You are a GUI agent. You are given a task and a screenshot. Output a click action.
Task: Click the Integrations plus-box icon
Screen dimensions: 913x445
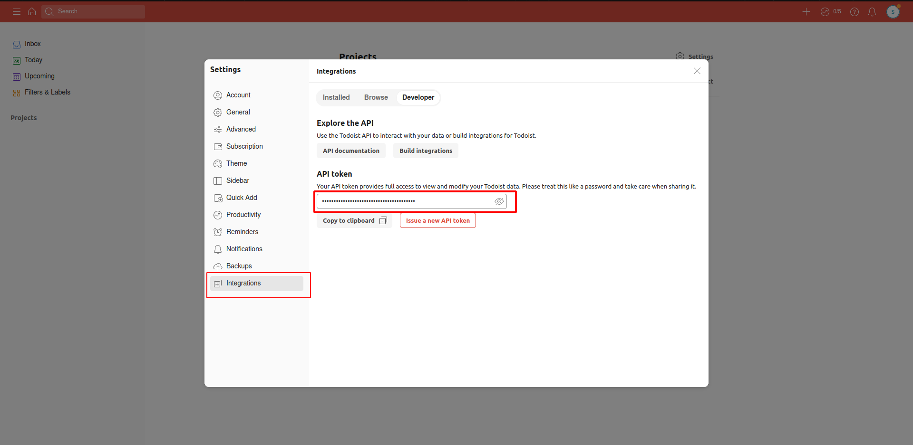218,284
